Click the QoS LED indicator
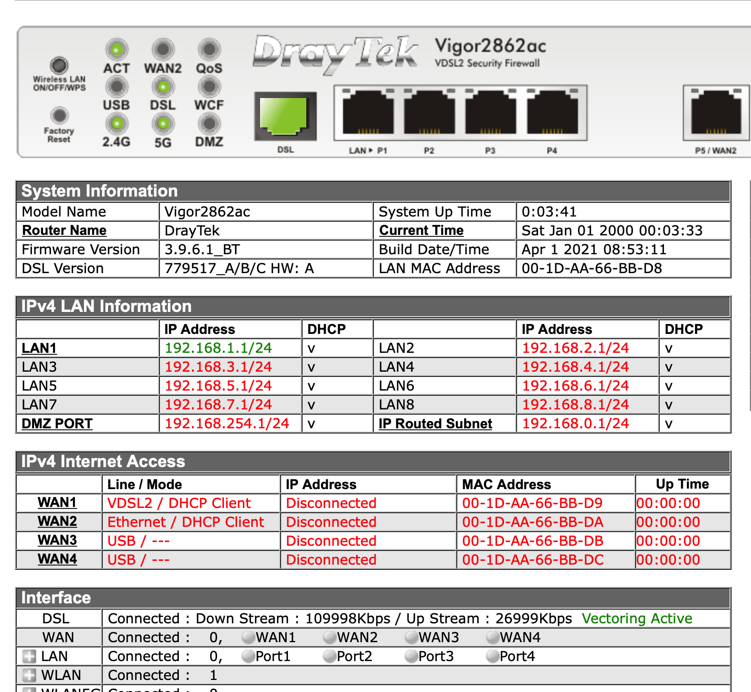Viewport: 751px width, 692px height. (209, 49)
